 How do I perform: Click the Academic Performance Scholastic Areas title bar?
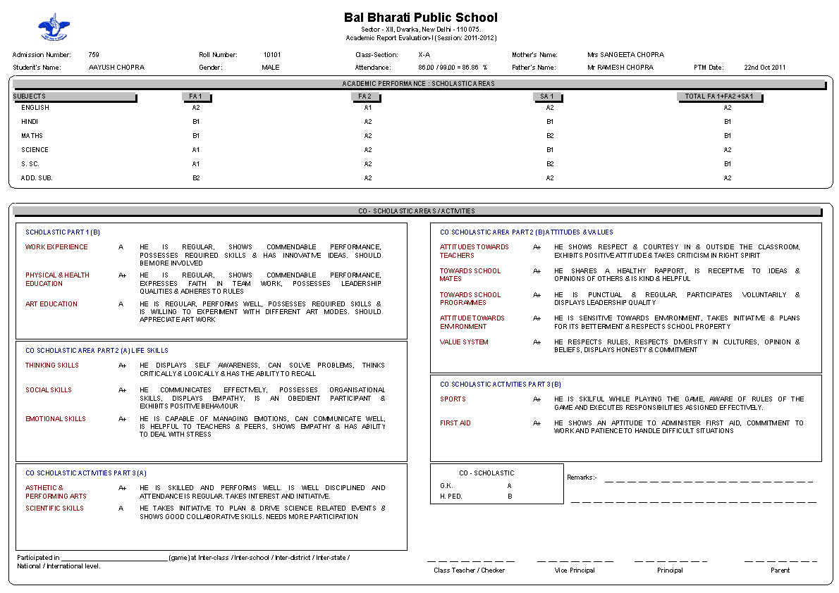pos(419,84)
